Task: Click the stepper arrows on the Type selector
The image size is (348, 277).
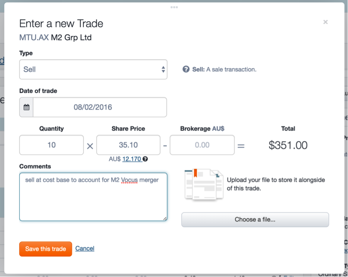Action: point(164,69)
